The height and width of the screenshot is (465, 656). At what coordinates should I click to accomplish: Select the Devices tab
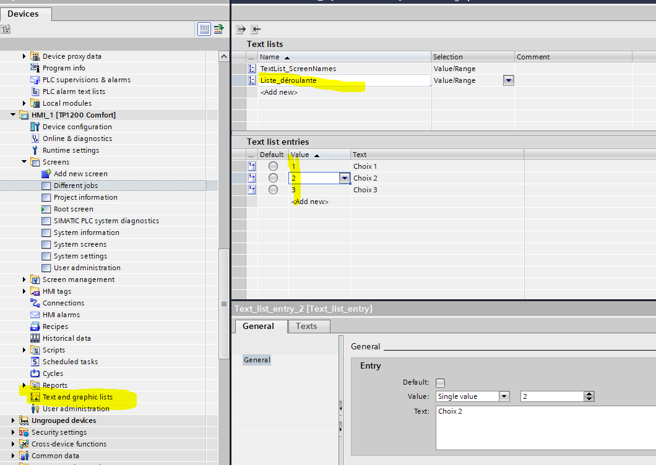23,14
